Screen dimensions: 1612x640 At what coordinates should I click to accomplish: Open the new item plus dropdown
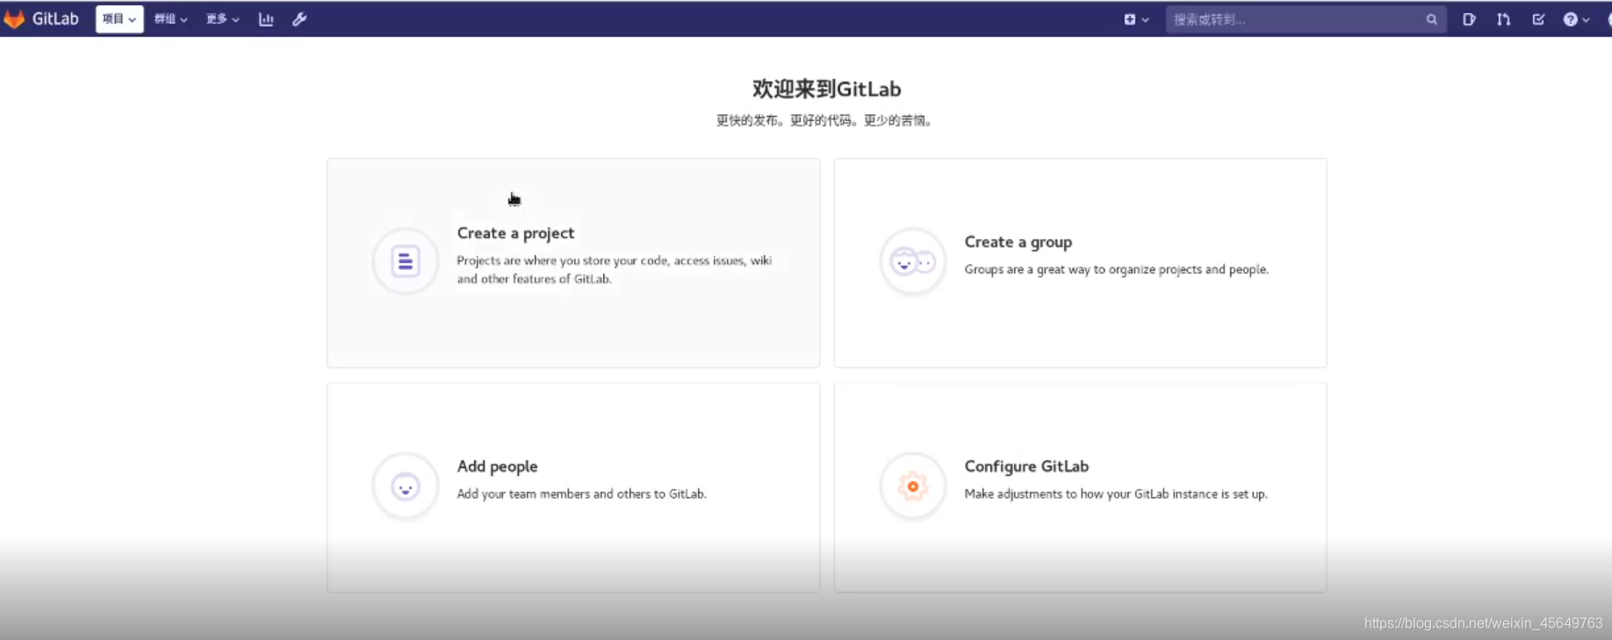click(1136, 19)
